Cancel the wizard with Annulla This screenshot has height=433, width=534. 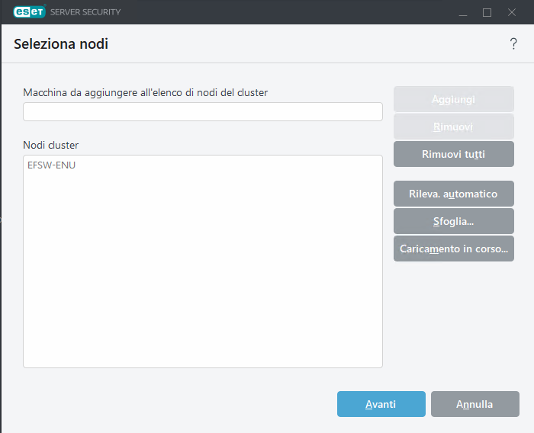tap(474, 404)
